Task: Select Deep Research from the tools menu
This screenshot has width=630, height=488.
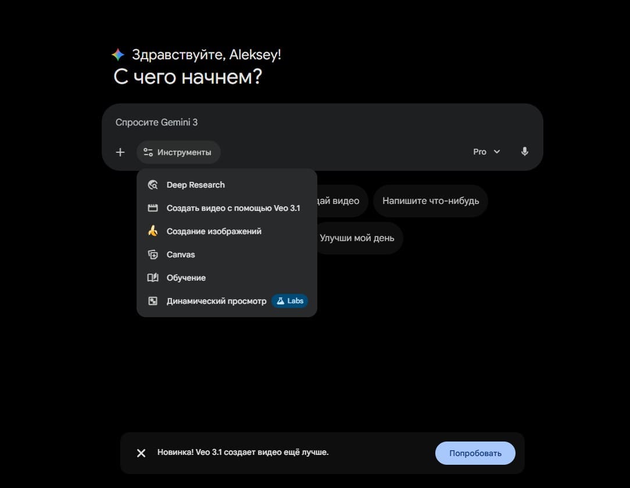Action: pyautogui.click(x=196, y=184)
